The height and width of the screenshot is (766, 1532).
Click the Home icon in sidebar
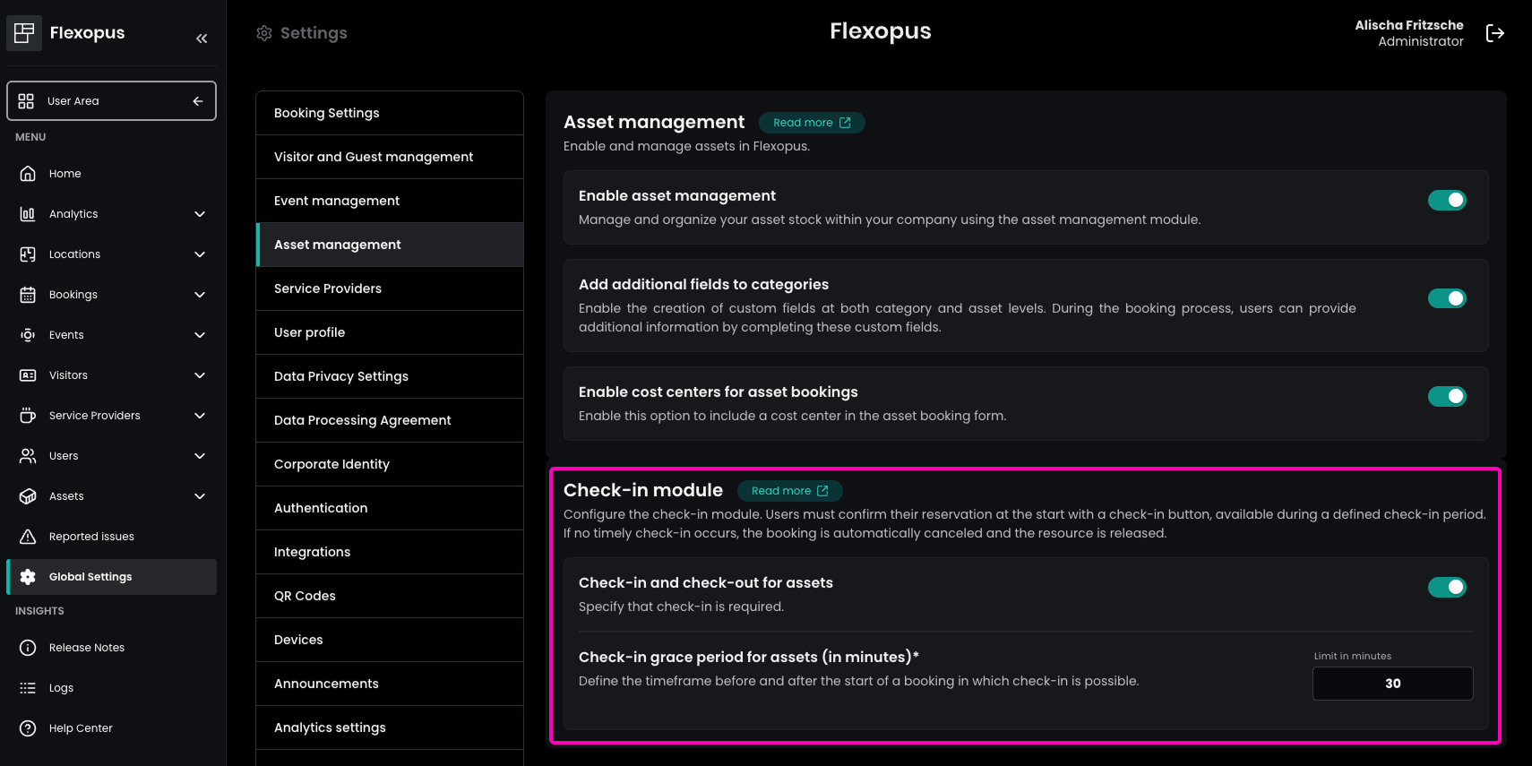(28, 174)
